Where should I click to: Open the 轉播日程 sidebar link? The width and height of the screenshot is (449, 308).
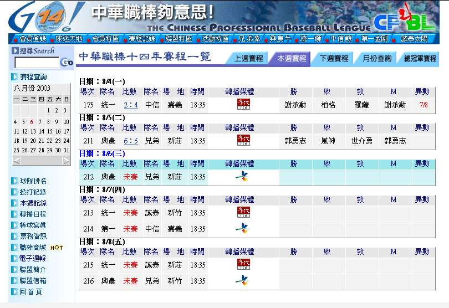pyautogui.click(x=33, y=214)
